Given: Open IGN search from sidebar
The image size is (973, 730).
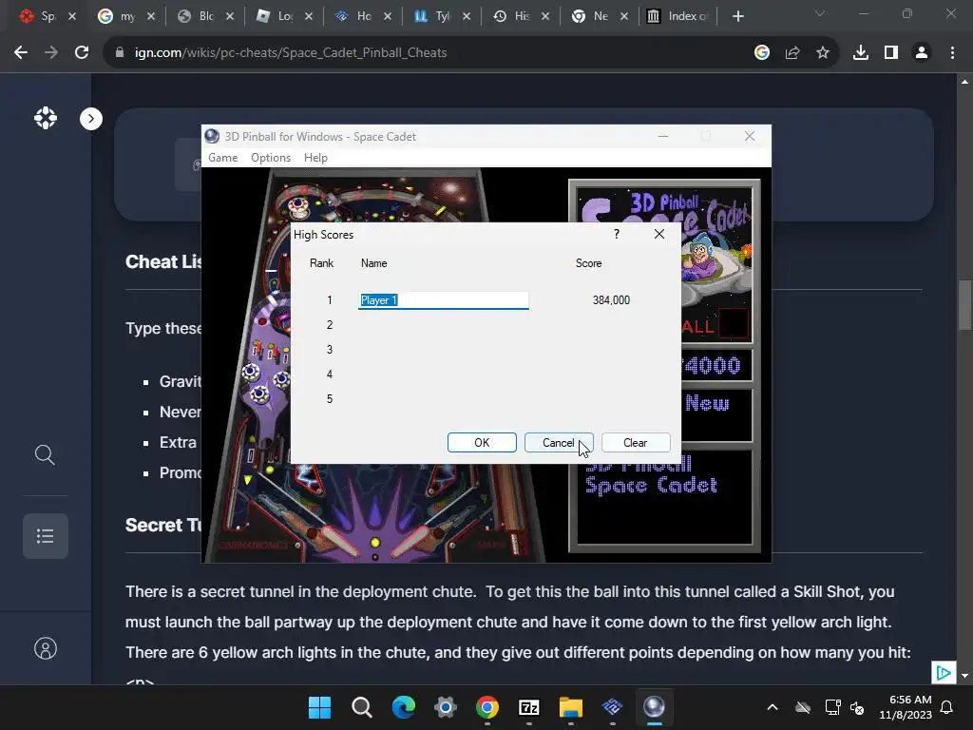Looking at the screenshot, I should pyautogui.click(x=45, y=455).
